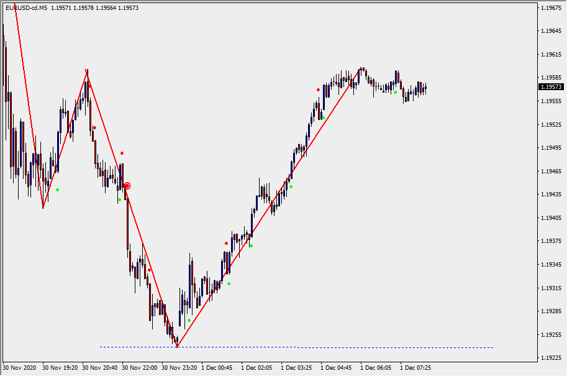Click the 1.19225 price scale label
Viewport: 567px width, 376px height.
tap(551, 358)
